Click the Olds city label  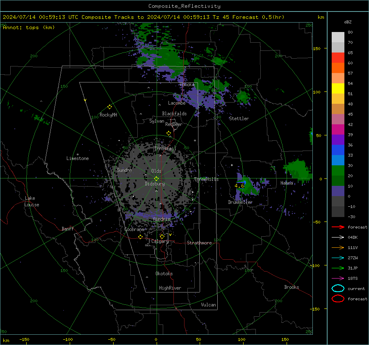pos(156,171)
